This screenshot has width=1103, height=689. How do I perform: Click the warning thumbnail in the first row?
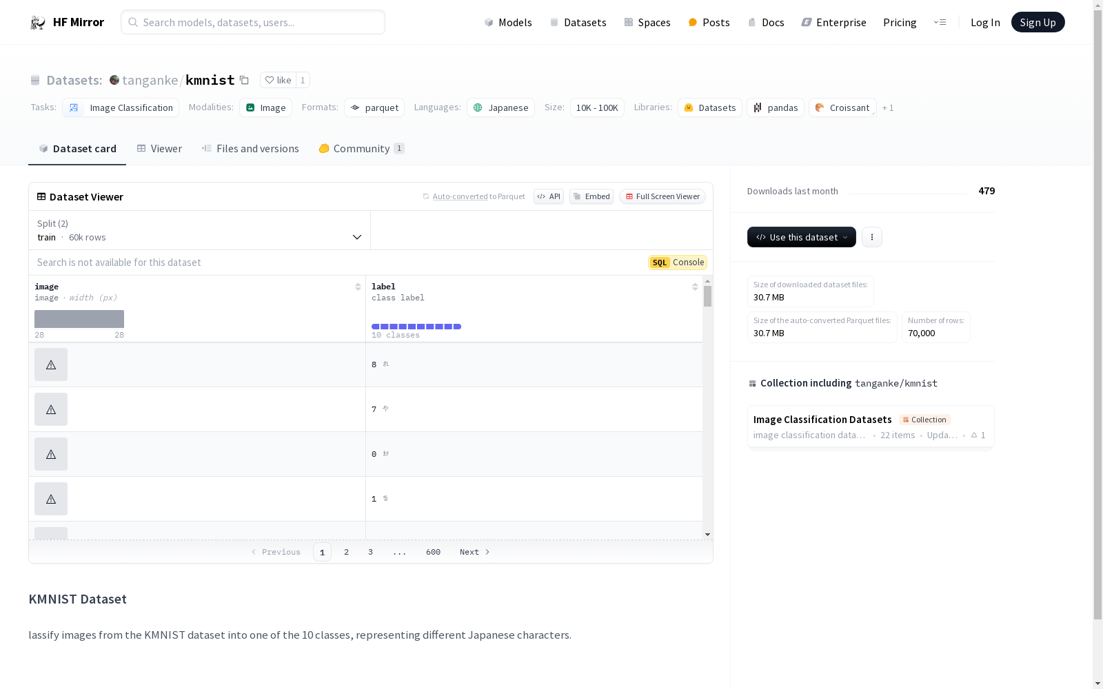pyautogui.click(x=51, y=364)
